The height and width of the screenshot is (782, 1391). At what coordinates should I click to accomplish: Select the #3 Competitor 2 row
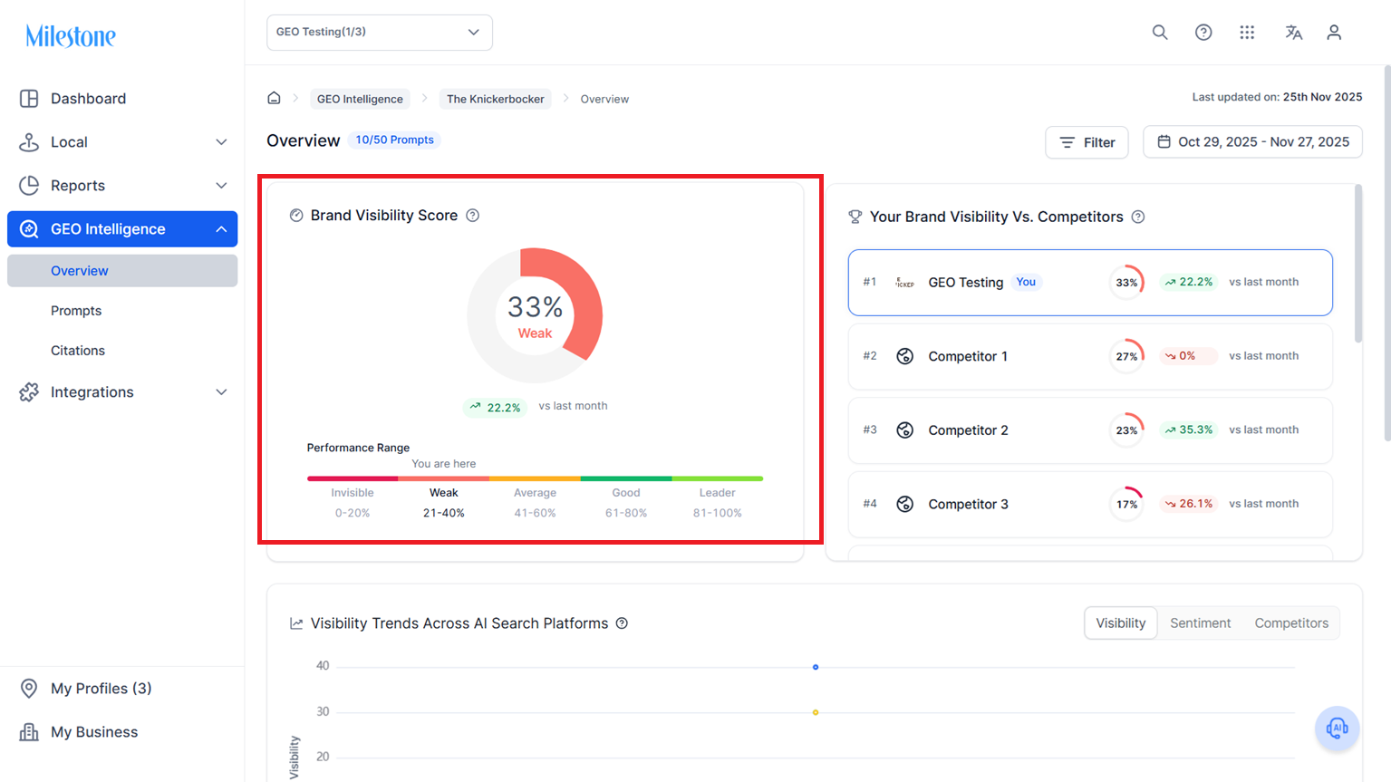[x=1090, y=430]
